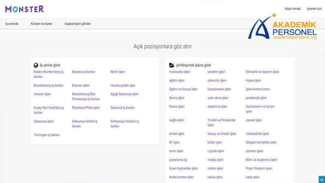The height and width of the screenshot is (183, 325).
Task: Open the muhasebe işleri category
Action: (x=180, y=72)
